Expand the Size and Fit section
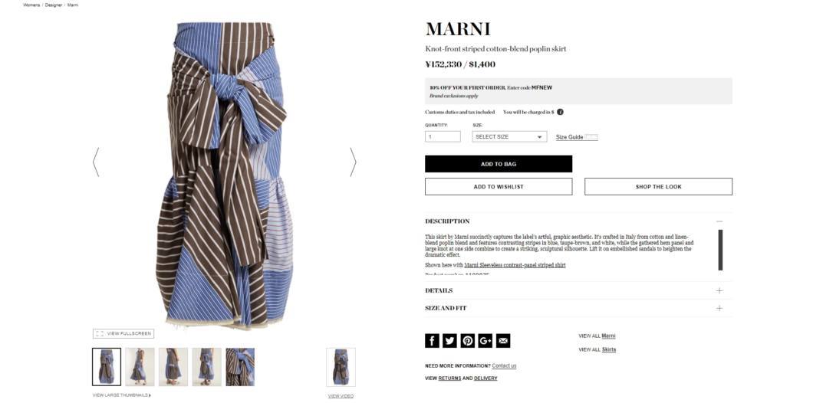Image resolution: width=813 pixels, height=403 pixels. (x=578, y=308)
